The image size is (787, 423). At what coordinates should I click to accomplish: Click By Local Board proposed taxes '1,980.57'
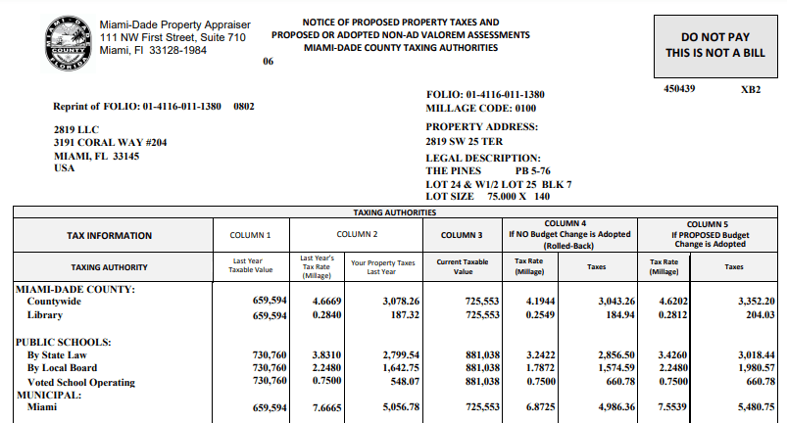756,368
